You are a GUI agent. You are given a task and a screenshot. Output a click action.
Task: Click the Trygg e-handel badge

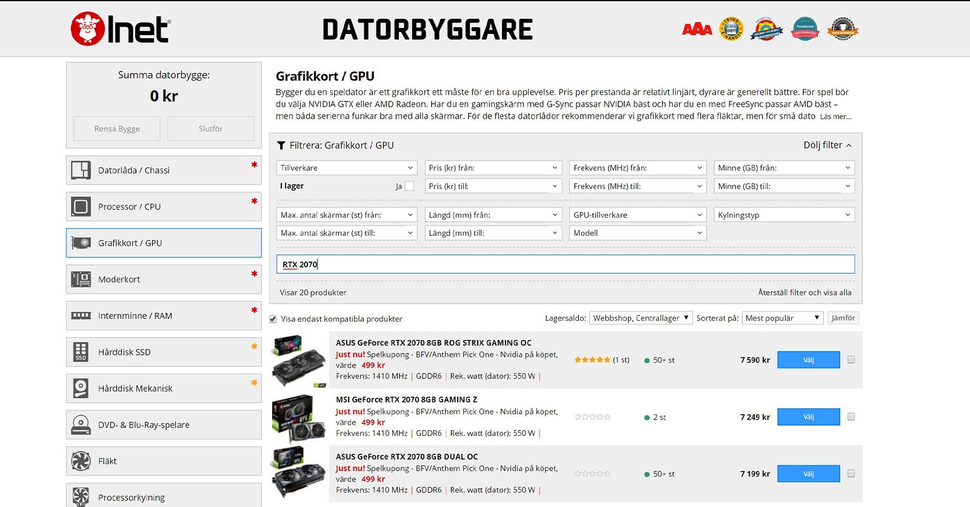(731, 29)
